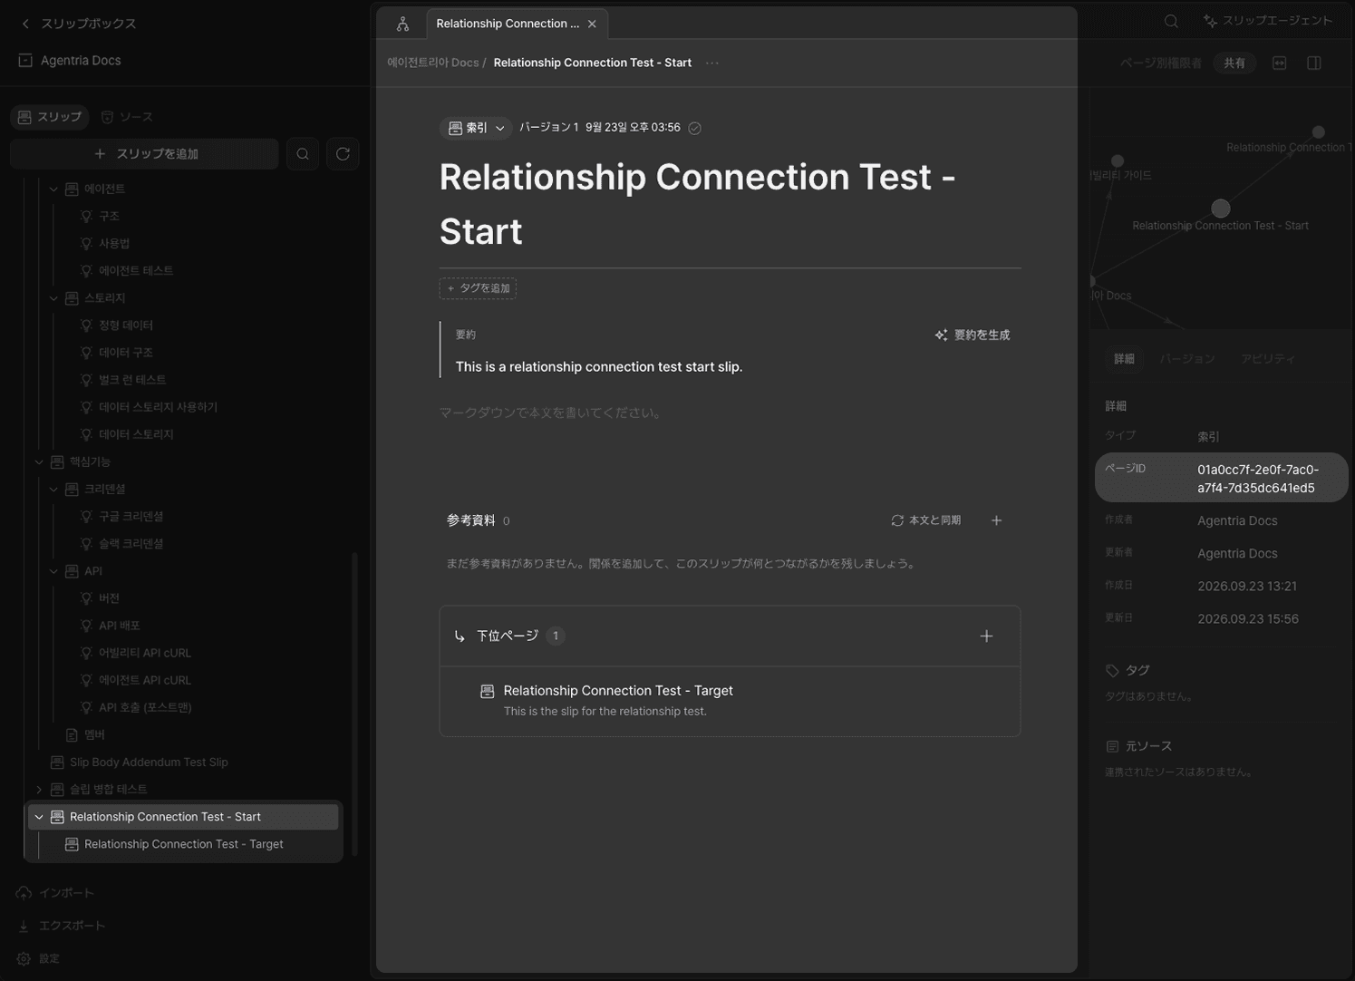Image resolution: width=1355 pixels, height=981 pixels.
Task: Click the top-right search magnifier icon
Action: pos(1171,21)
